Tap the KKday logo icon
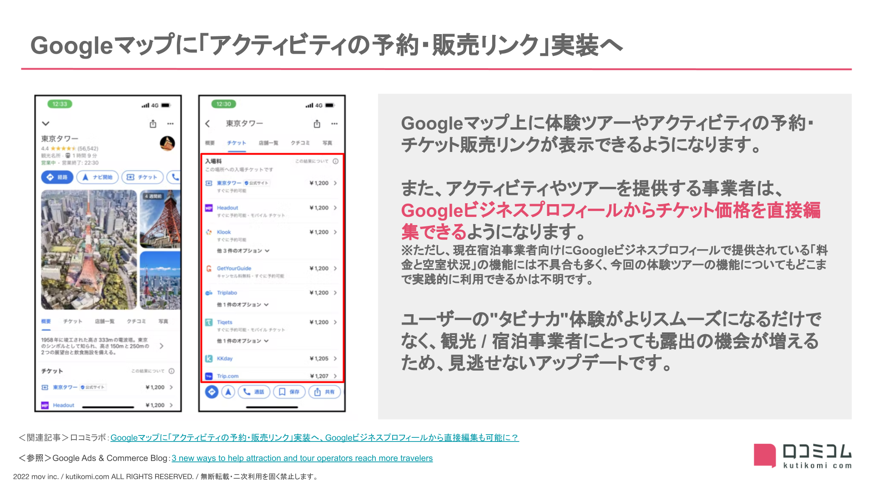The image size is (873, 491). [x=209, y=358]
